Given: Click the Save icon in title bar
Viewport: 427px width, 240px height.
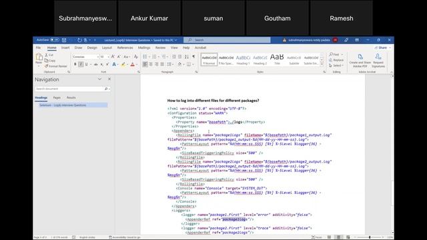Looking at the screenshot, I should click(64, 40).
